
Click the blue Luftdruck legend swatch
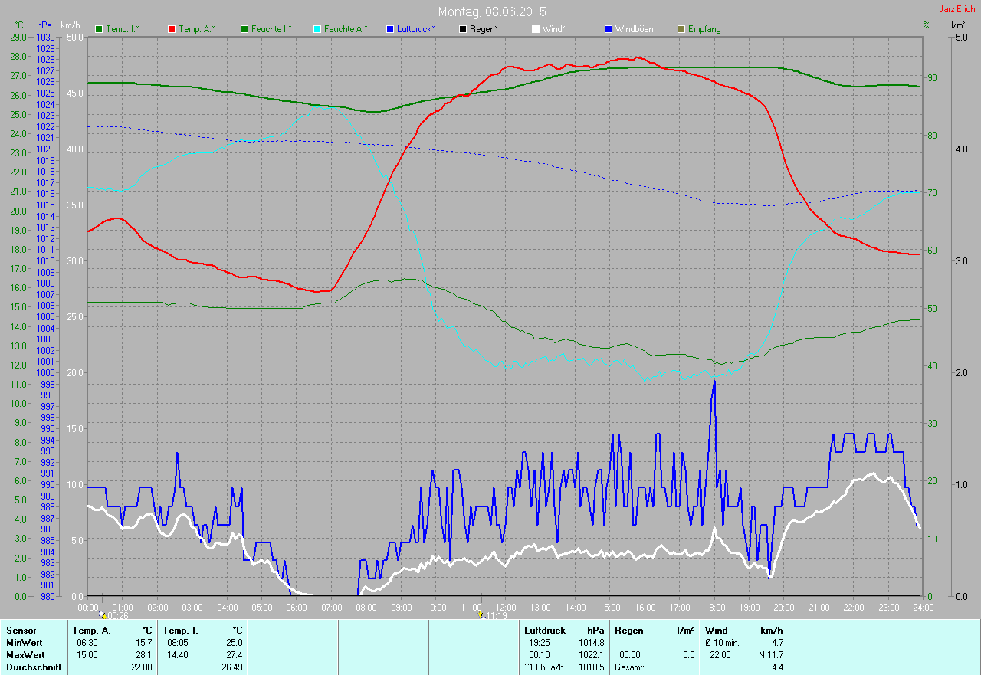point(390,29)
